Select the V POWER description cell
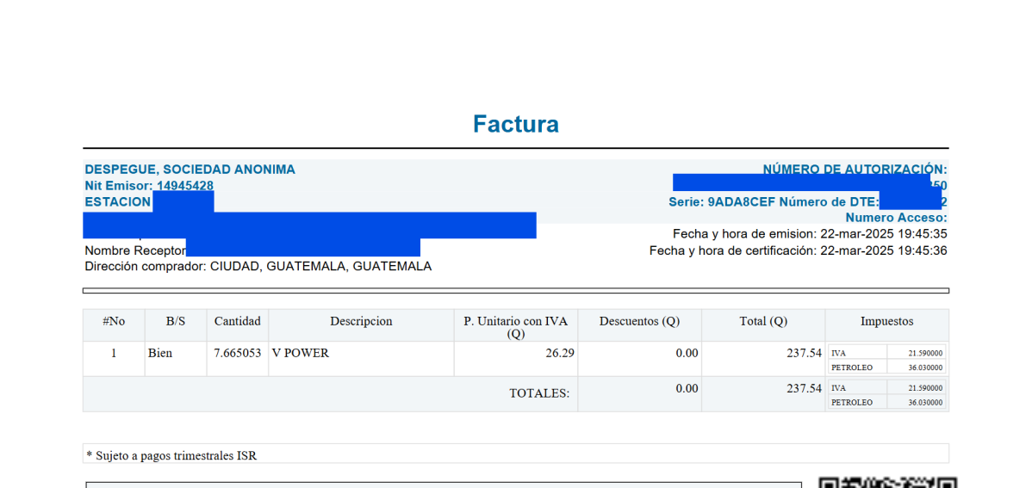The width and height of the screenshot is (1032, 488). (x=300, y=353)
